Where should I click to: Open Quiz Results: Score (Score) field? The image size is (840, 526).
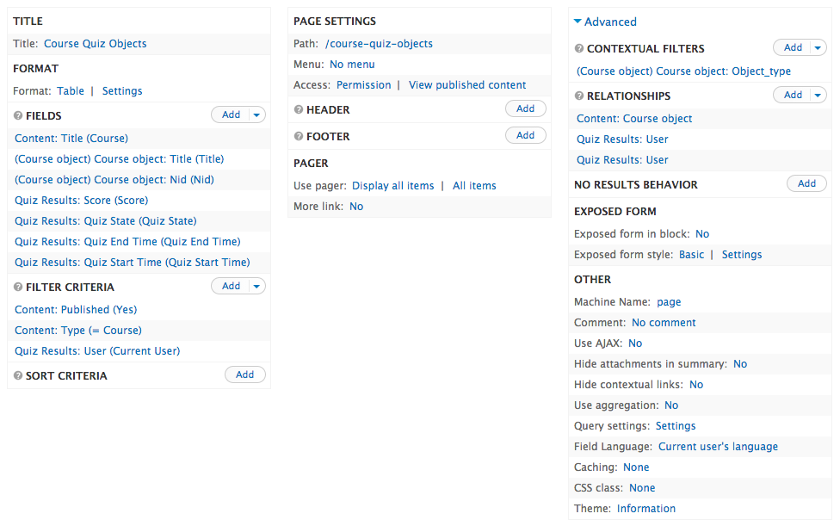point(82,201)
